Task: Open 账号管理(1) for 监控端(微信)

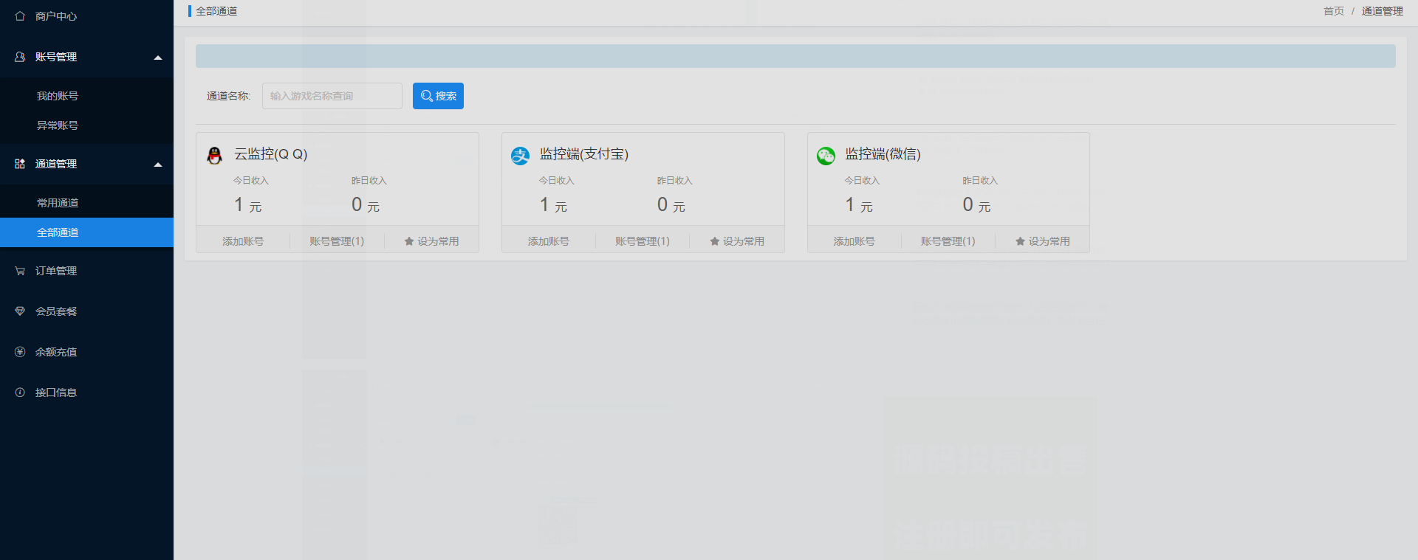Action: [948, 241]
